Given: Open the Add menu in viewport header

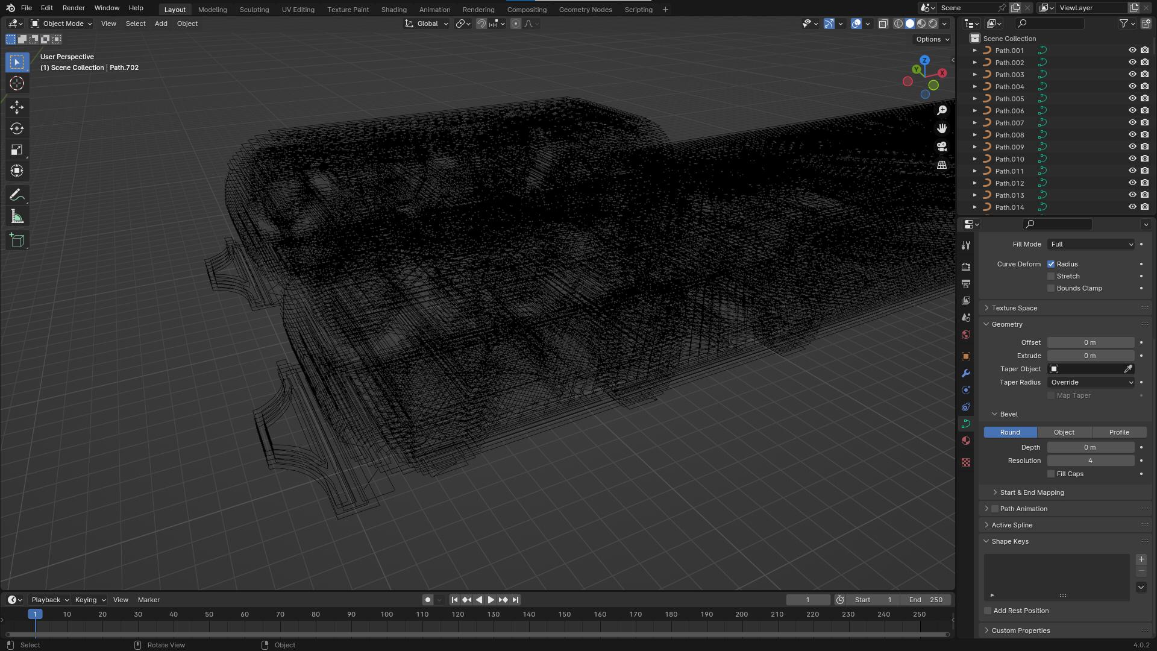Looking at the screenshot, I should tap(161, 24).
